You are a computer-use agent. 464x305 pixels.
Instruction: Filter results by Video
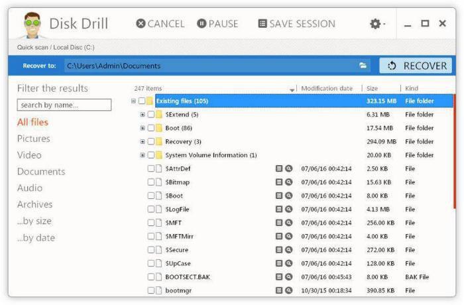click(29, 155)
